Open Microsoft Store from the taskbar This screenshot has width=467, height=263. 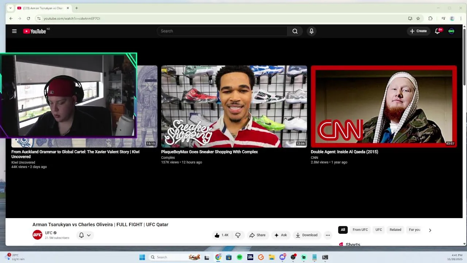229,257
